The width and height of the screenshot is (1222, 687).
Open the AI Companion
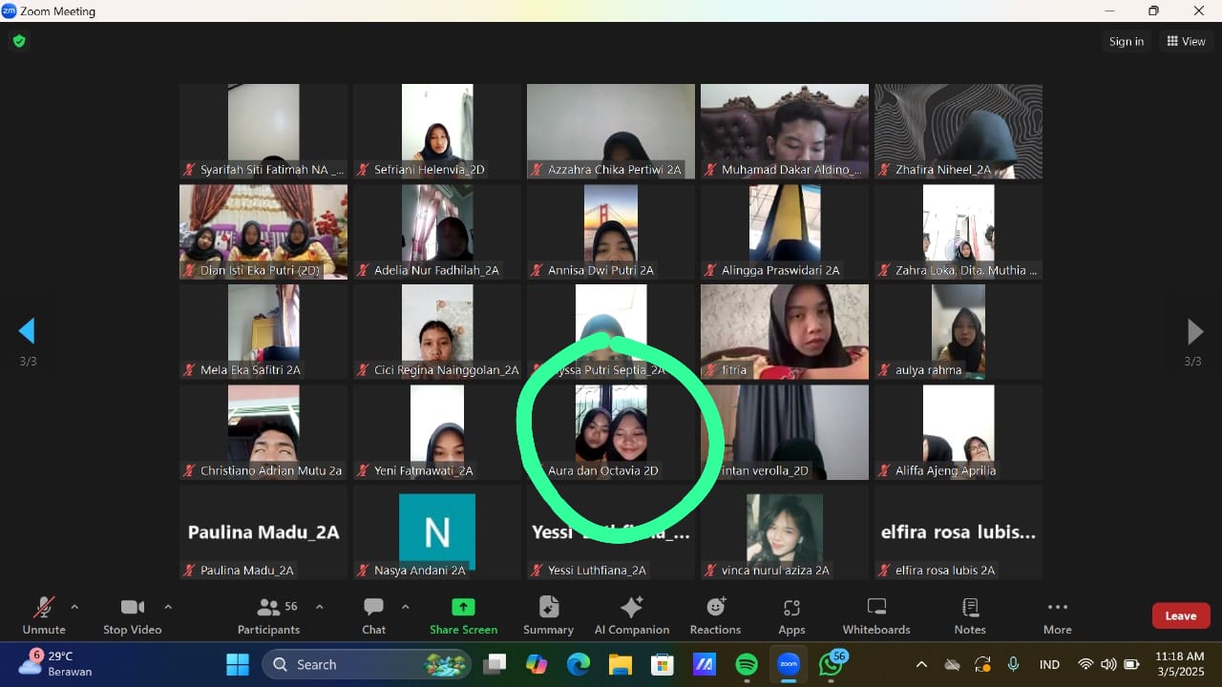coord(631,615)
